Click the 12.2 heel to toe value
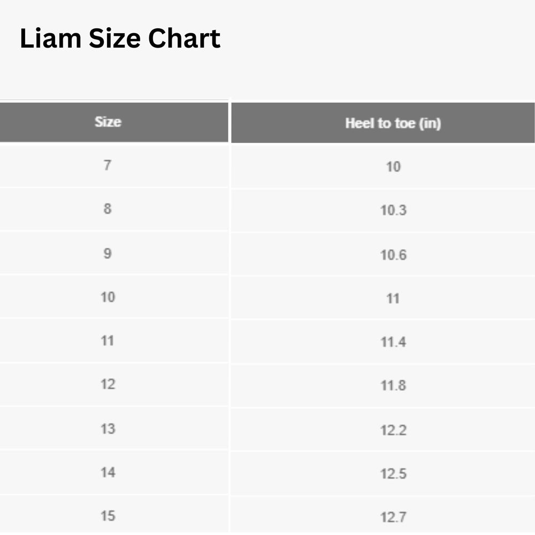535x535 pixels. point(393,430)
